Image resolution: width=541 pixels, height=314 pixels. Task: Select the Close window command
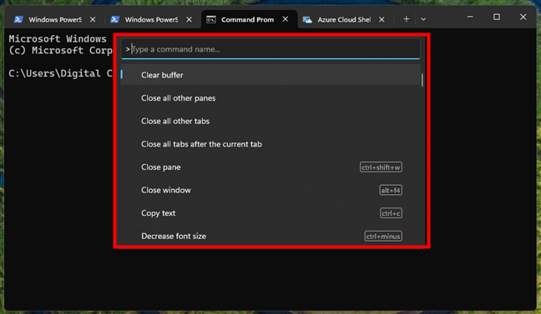(x=270, y=190)
